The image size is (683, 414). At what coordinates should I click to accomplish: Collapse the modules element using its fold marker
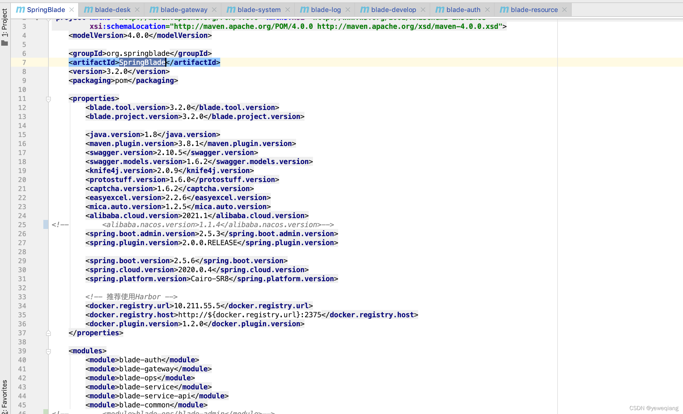48,351
